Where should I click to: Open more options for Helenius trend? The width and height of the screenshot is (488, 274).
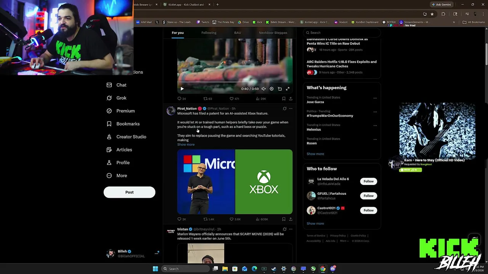pos(375,126)
